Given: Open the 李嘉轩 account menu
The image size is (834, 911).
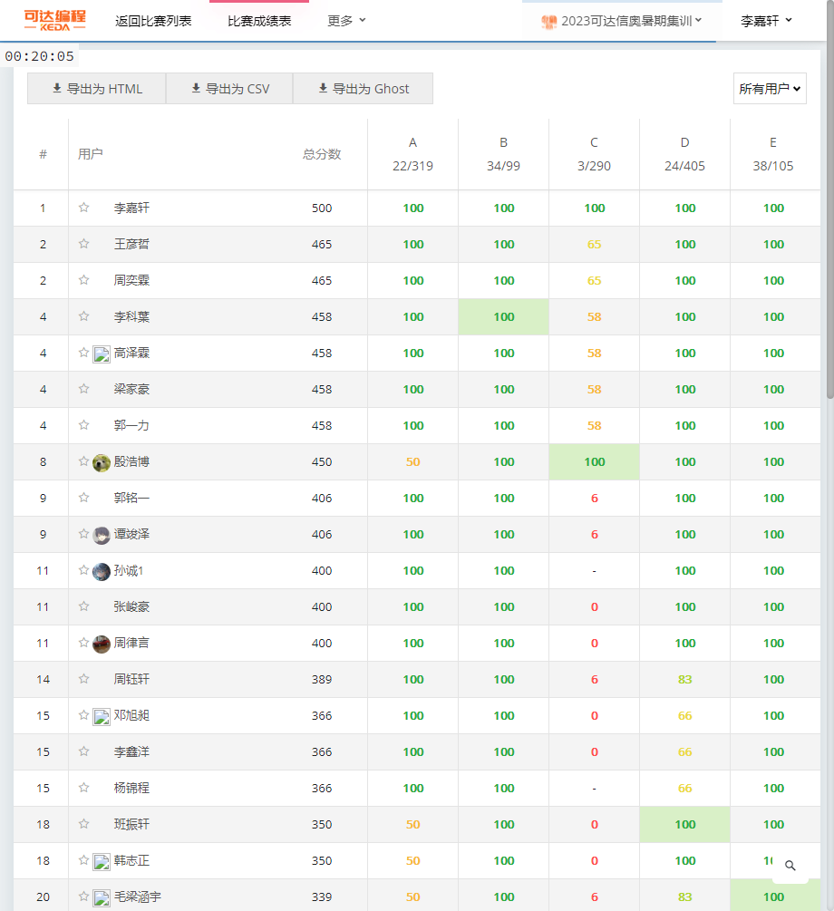Looking at the screenshot, I should click(x=766, y=21).
